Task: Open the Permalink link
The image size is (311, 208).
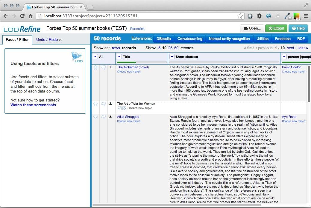Action: pos(137,29)
